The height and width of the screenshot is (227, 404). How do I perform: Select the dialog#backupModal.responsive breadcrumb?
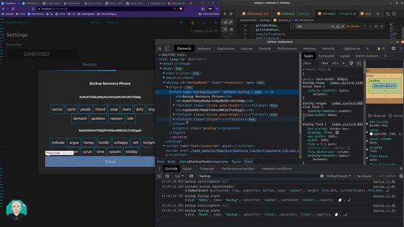point(203,161)
